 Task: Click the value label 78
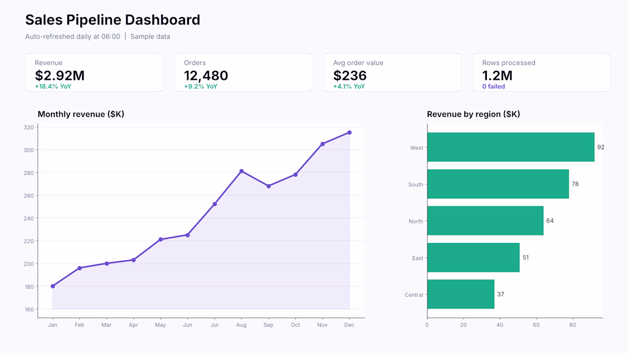[x=575, y=184]
